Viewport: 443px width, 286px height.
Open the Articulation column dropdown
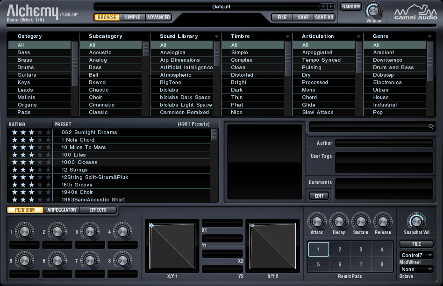pos(358,36)
